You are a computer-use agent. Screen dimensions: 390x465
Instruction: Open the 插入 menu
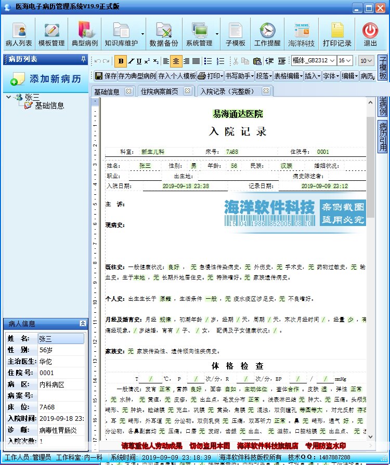pyautogui.click(x=313, y=76)
